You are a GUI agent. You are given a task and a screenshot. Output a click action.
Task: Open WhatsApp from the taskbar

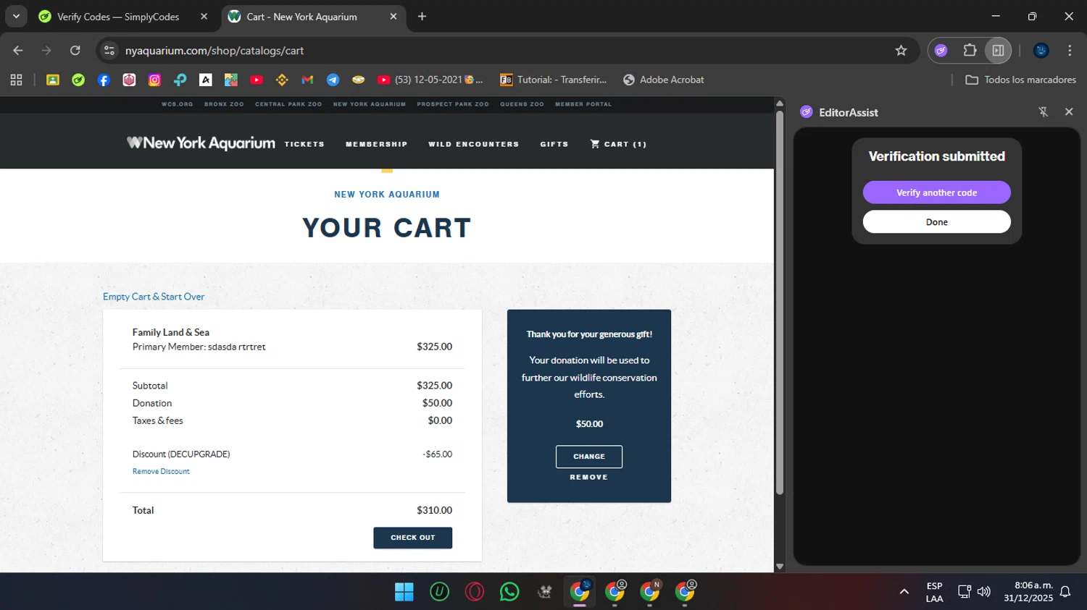point(509,592)
